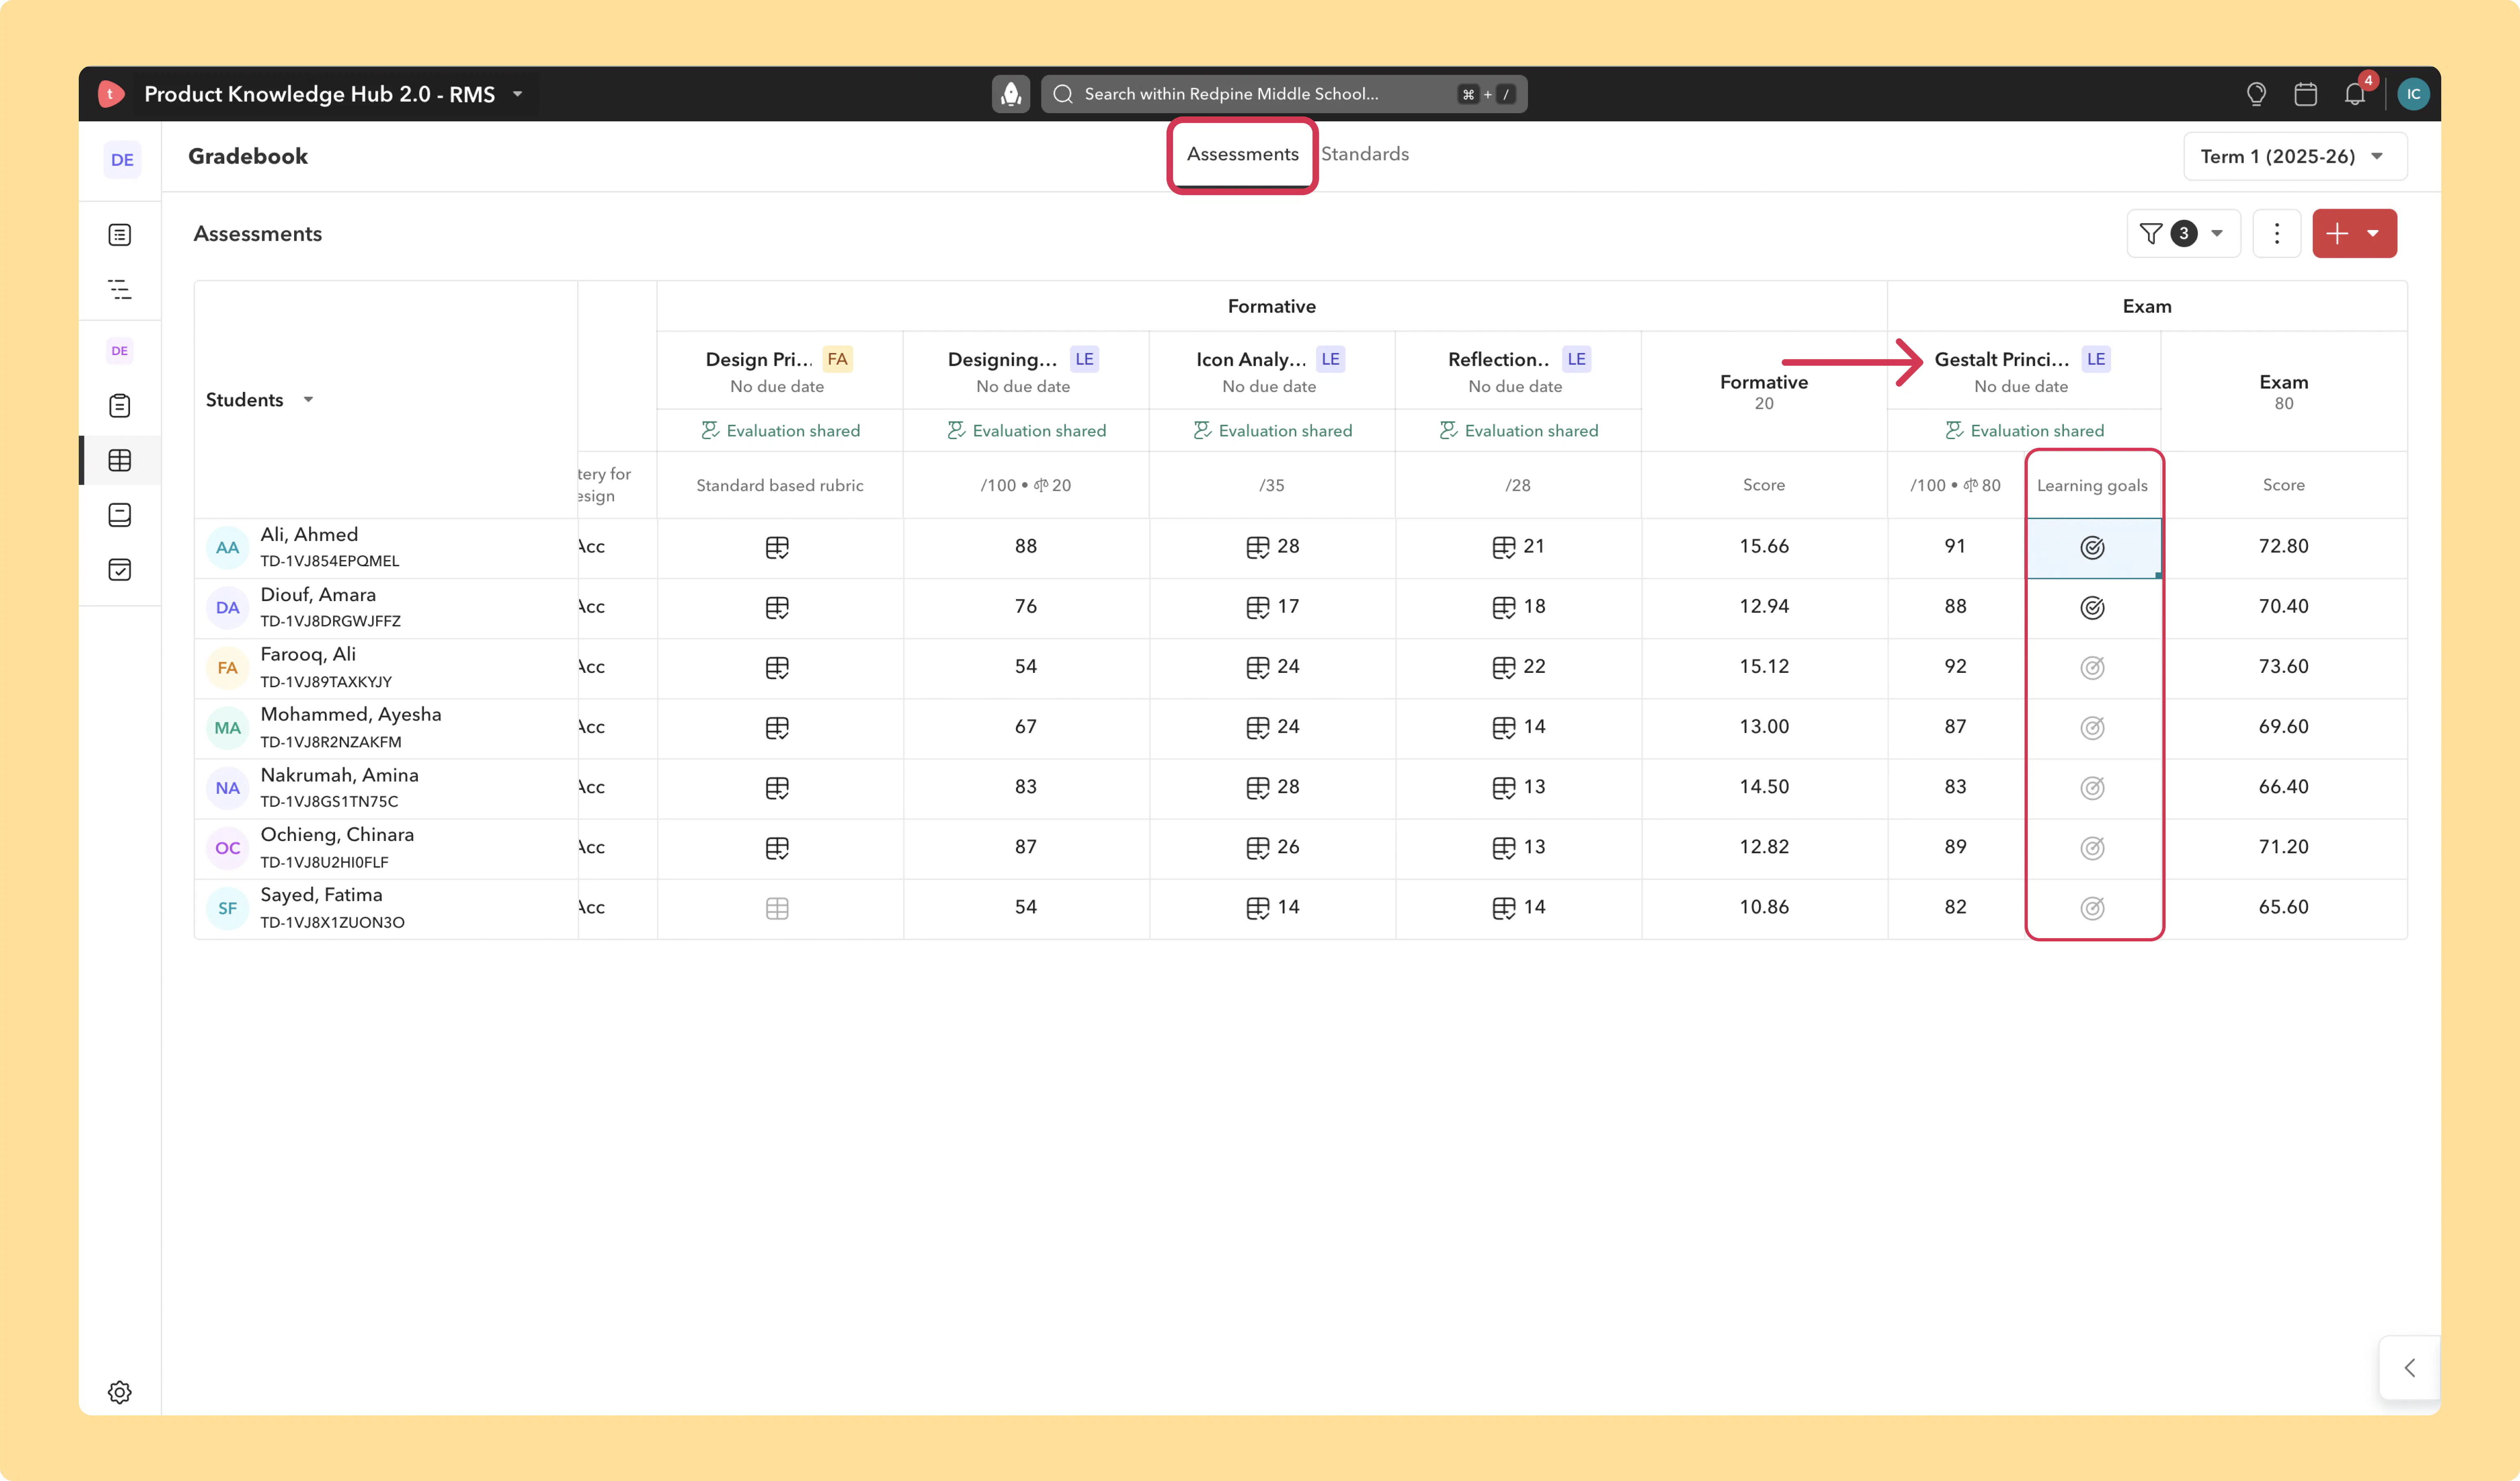Open rubric icon for Diouf, Amara Design Pri
Image resolution: width=2520 pixels, height=1481 pixels.
pos(777,608)
